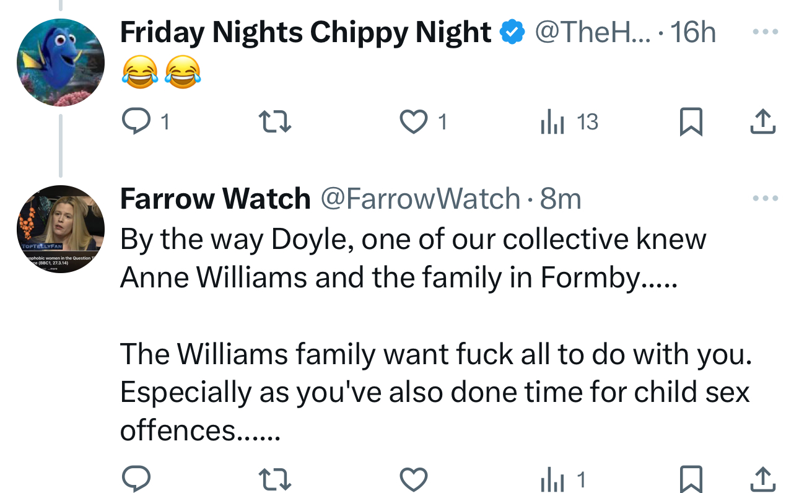Bookmark the Farrow Watch tweet
799x493 pixels.
click(690, 479)
